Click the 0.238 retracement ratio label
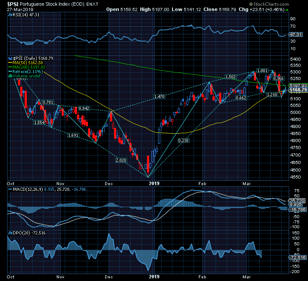 183,140
